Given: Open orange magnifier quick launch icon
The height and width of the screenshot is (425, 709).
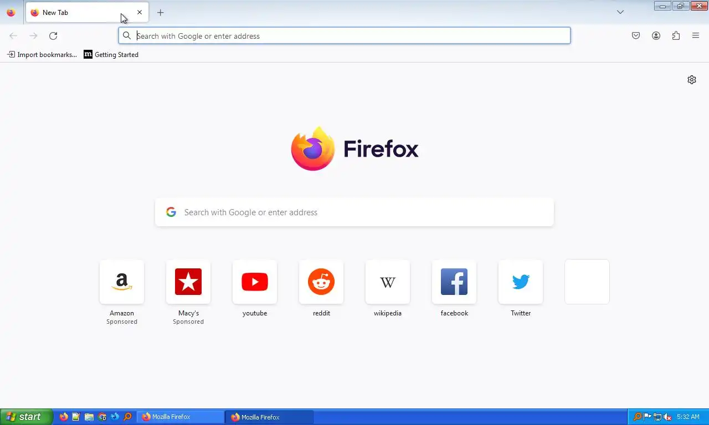Looking at the screenshot, I should click(127, 417).
